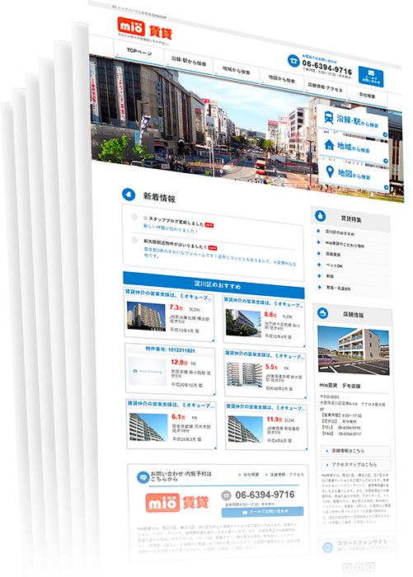Click the house icon on hero panel
413x577 pixels.
pos(329,144)
